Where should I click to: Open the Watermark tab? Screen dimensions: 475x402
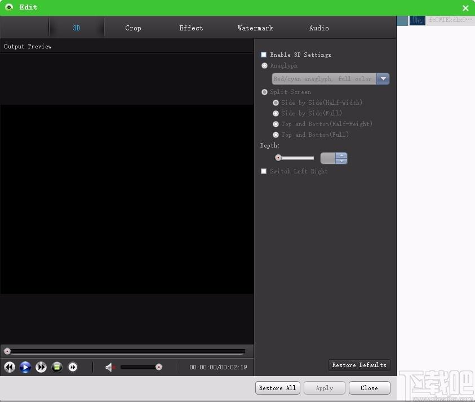click(x=255, y=28)
